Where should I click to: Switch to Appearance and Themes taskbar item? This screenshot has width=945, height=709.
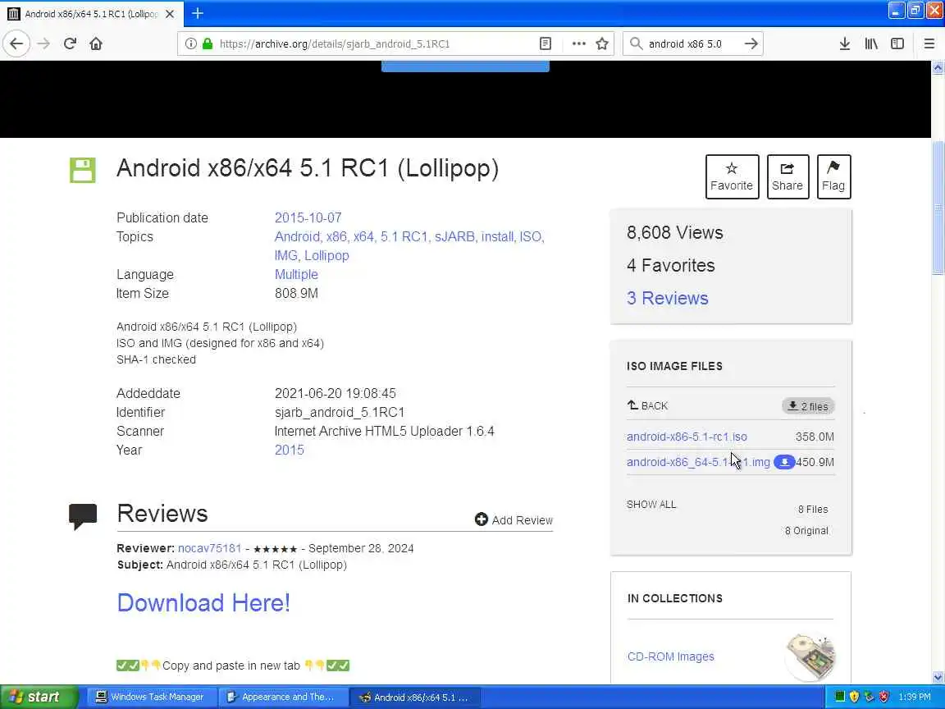(281, 697)
